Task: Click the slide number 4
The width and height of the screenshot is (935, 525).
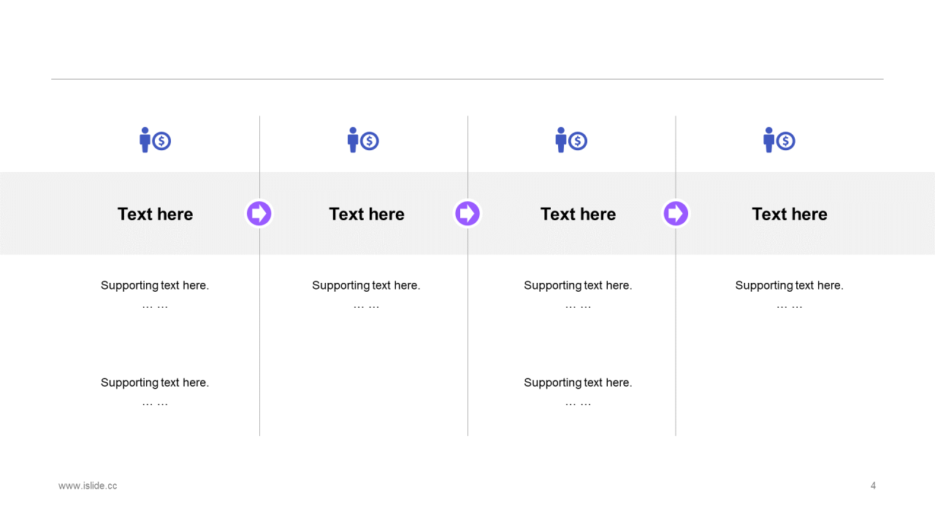Action: point(873,486)
